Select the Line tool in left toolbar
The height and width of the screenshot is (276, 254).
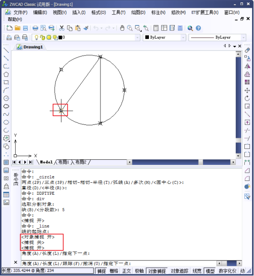(x=6, y=51)
